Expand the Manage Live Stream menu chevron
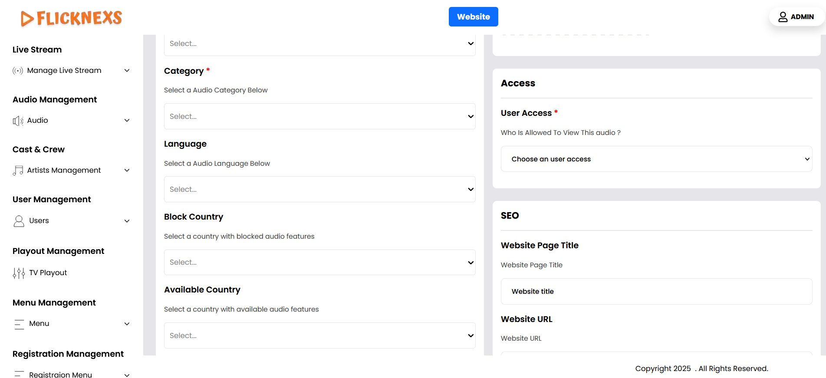 coord(127,71)
